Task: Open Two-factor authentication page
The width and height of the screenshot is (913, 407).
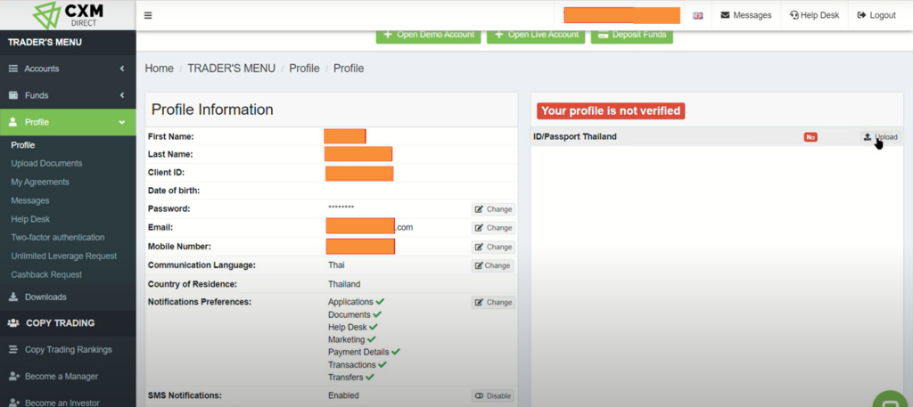Action: coord(58,237)
